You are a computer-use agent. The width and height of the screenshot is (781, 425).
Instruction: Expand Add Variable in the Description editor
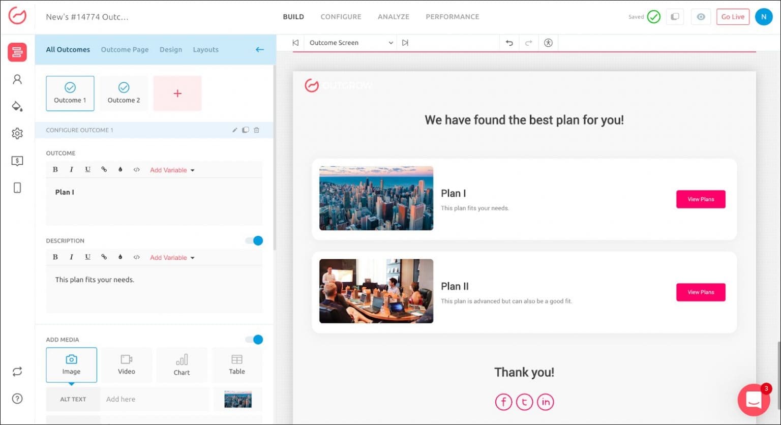point(172,258)
